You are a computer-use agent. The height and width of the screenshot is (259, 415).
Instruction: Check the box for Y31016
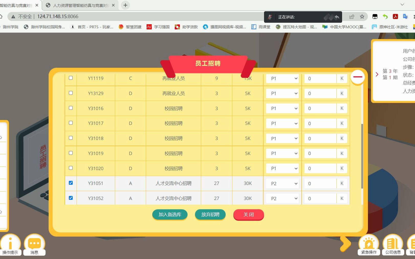point(71,108)
